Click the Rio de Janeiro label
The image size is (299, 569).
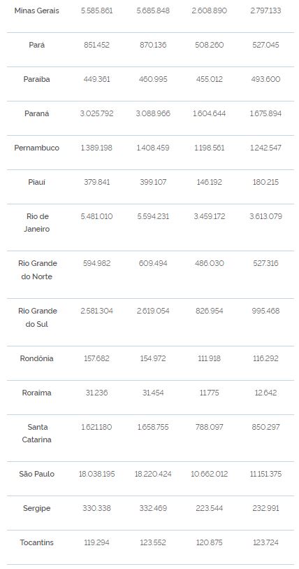tap(36, 223)
